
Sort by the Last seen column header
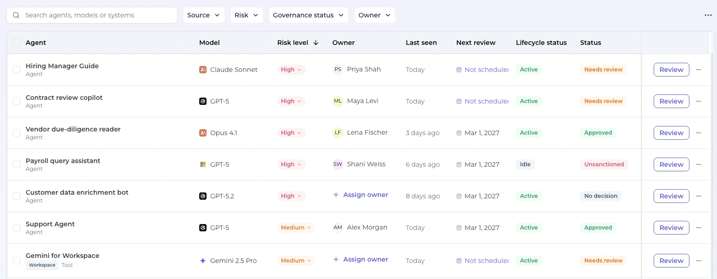(x=421, y=43)
